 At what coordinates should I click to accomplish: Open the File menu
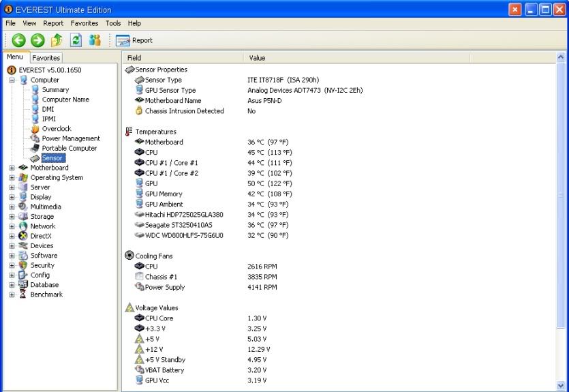pyautogui.click(x=10, y=23)
